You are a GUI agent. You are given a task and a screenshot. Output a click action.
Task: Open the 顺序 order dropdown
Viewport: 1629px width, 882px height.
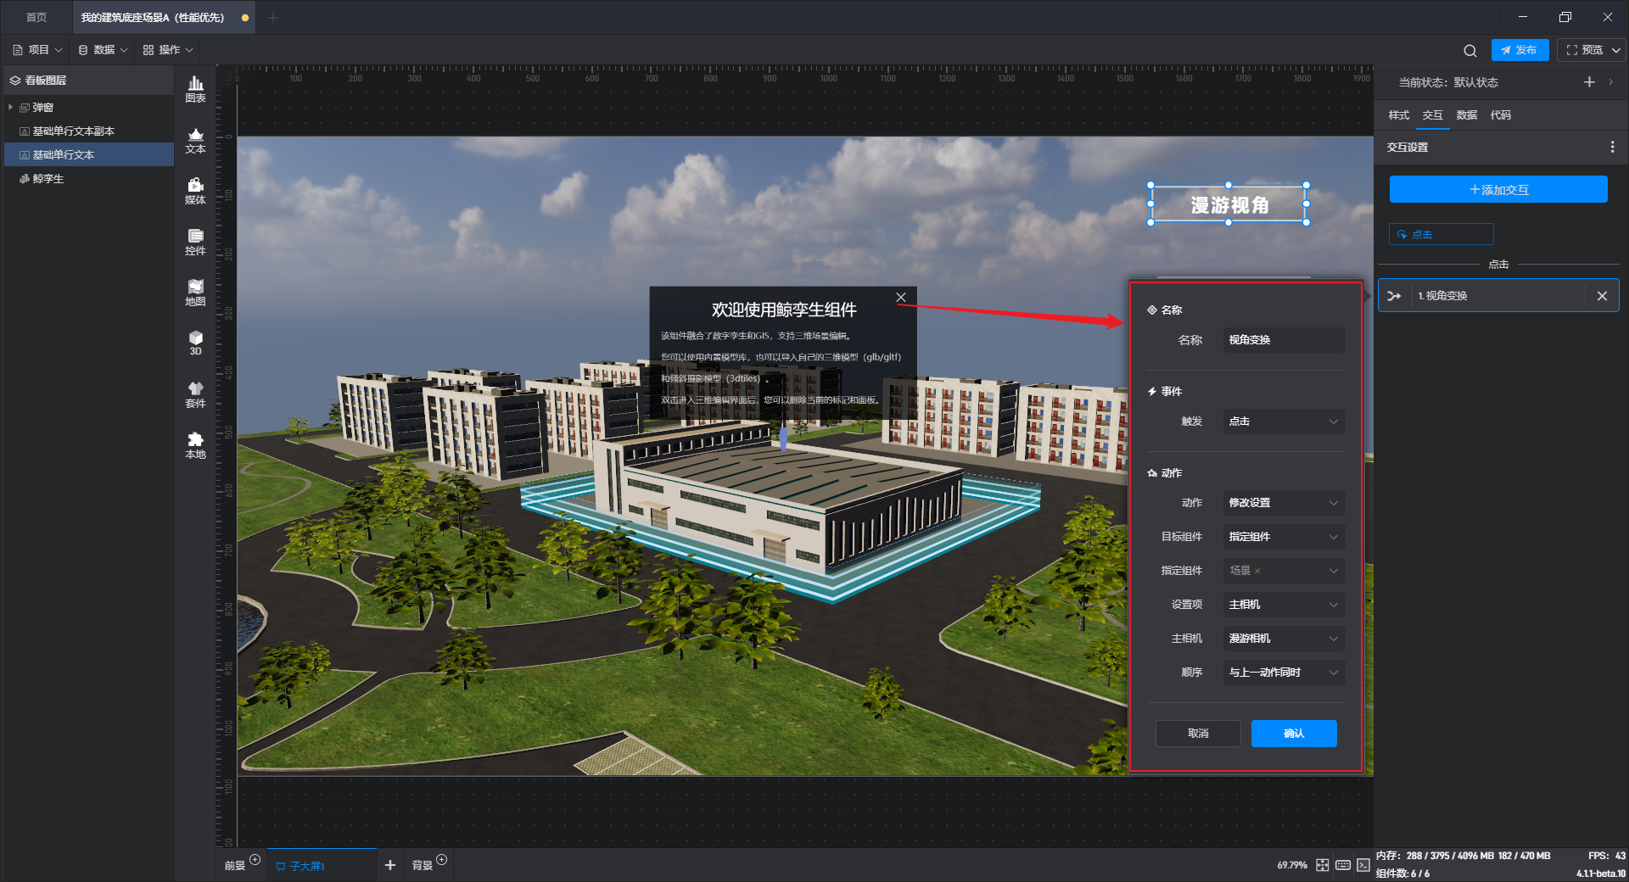point(1284,673)
